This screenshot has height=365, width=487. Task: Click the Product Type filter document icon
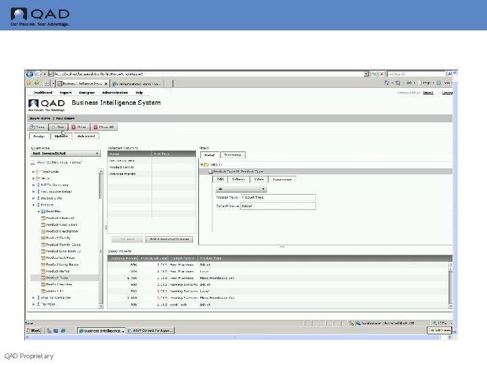pyautogui.click(x=210, y=171)
